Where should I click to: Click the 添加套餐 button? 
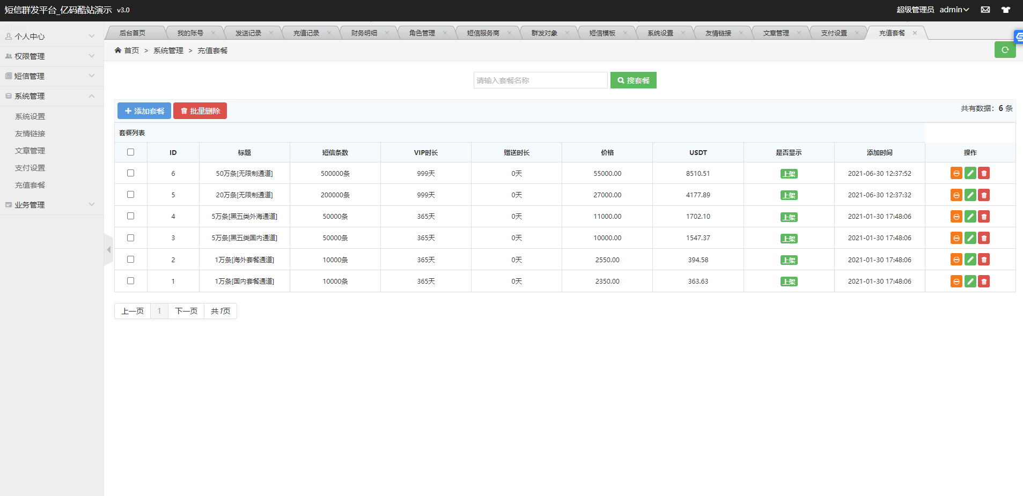(x=144, y=111)
